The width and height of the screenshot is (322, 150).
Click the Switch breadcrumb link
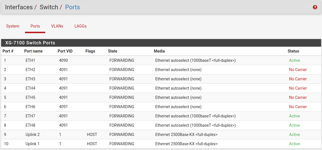click(x=49, y=7)
